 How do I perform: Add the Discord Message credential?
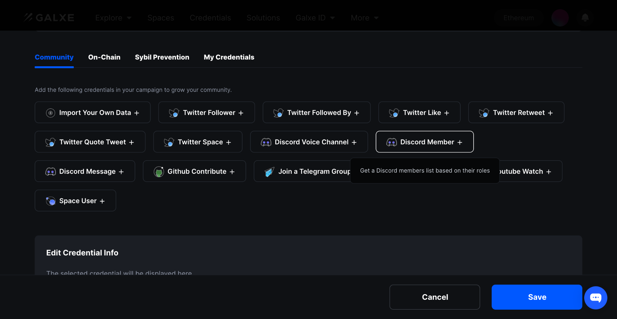click(85, 171)
